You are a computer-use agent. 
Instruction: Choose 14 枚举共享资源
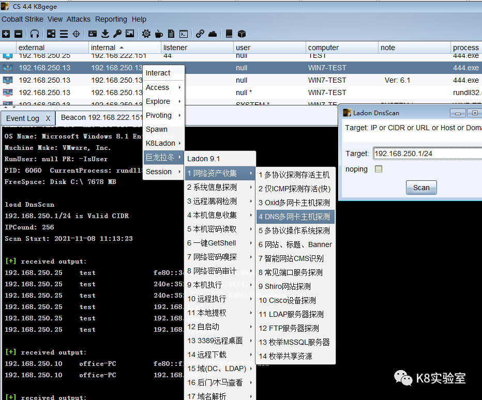[x=295, y=356]
